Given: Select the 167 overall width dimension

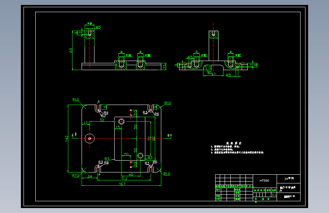Looking at the screenshot, I should pyautogui.click(x=122, y=184).
